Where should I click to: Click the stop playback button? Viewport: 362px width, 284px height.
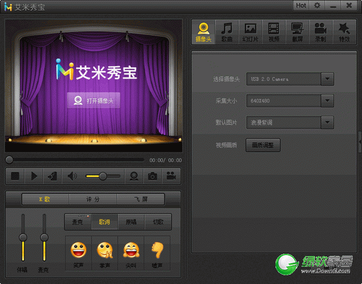coord(15,176)
